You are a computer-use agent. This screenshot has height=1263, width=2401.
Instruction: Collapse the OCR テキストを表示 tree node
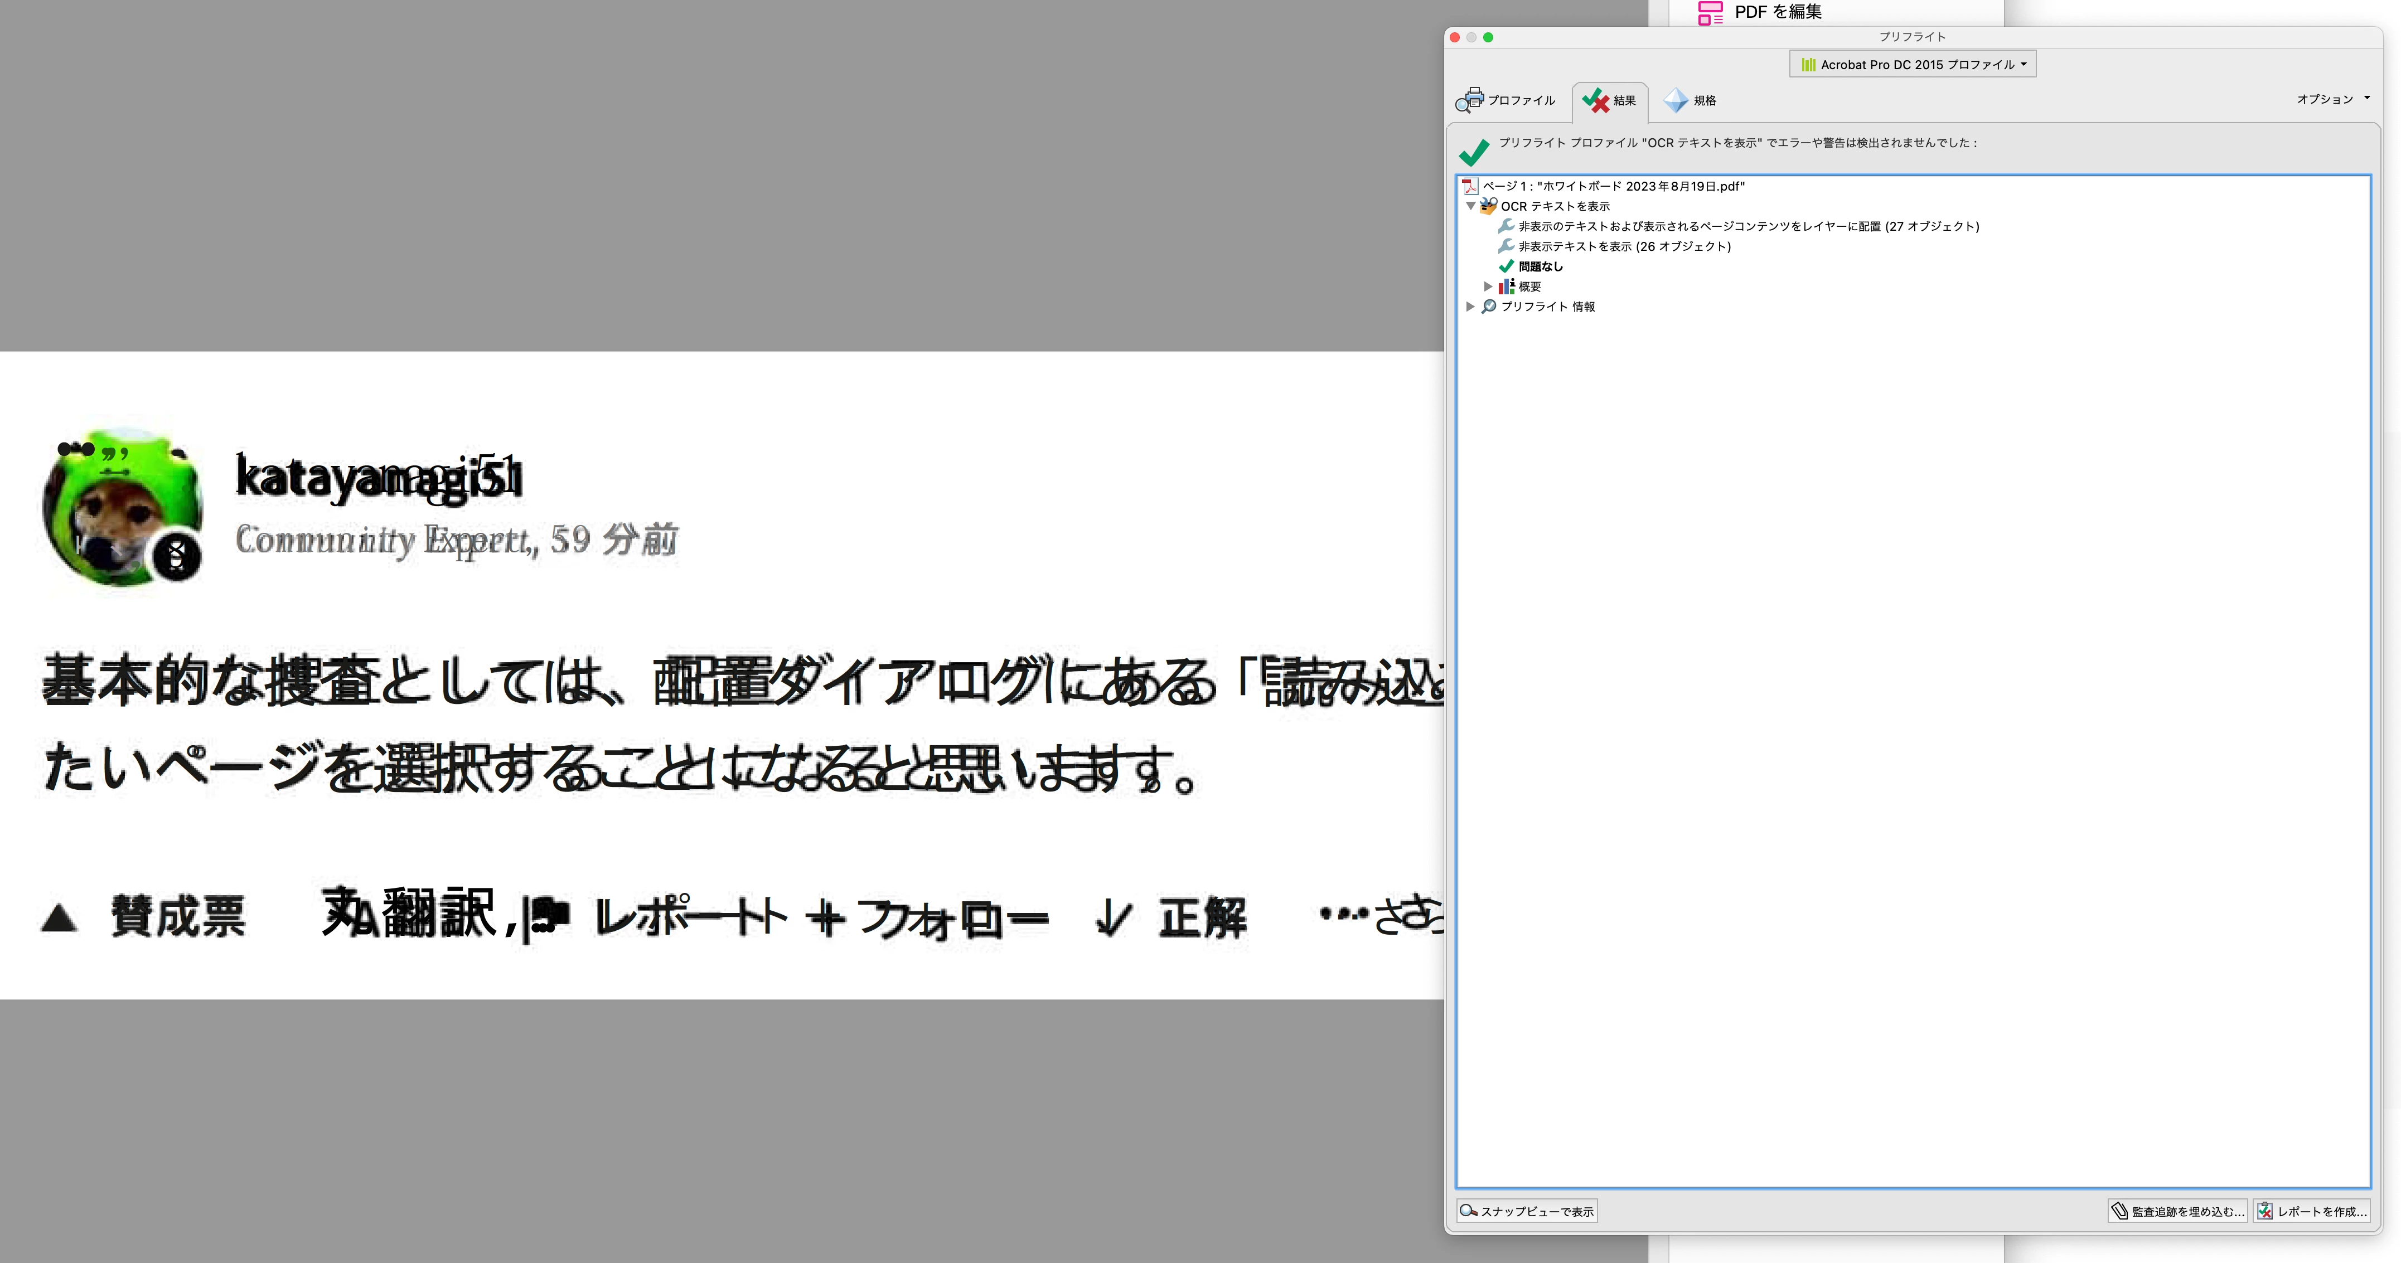[x=1471, y=206]
